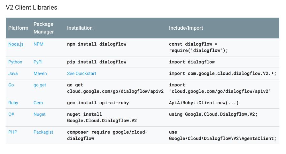286x154 pixels.
Task: Click the 'nuget install Google.Cloud.Dialogflow.V2' text
Action: coord(102,117)
